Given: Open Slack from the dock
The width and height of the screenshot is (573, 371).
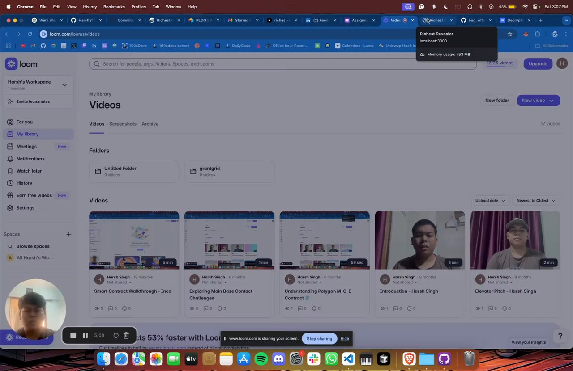Looking at the screenshot, I should 313,358.
